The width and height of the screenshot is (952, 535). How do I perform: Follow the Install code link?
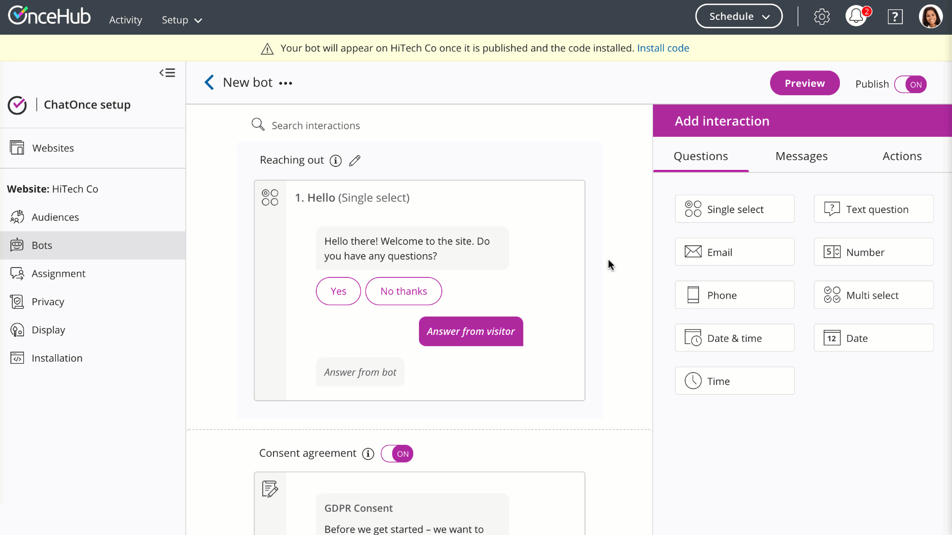pyautogui.click(x=663, y=48)
